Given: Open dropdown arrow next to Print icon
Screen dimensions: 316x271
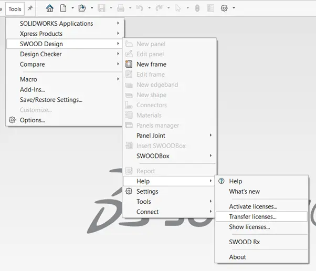Looking at the screenshot, I should point(130,8).
